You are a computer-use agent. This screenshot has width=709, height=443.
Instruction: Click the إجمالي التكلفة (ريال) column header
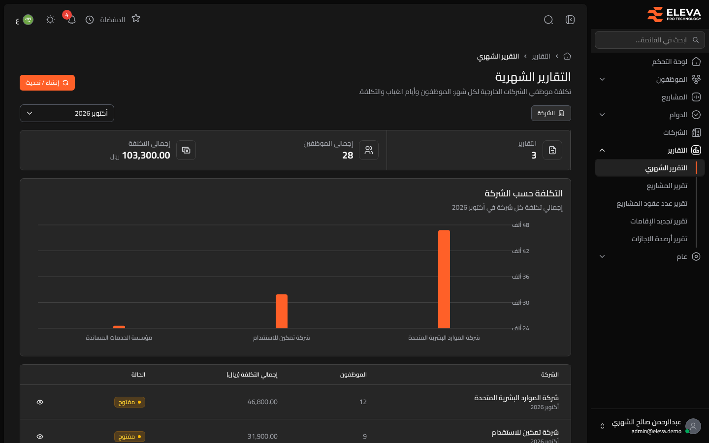[x=252, y=375]
